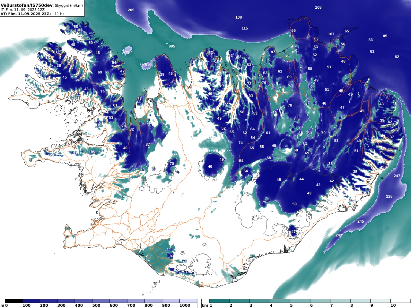Image resolution: width=411 pixels, height=308 pixels.
Task: Click the 995 visibility value on the map
Action: tap(172, 46)
